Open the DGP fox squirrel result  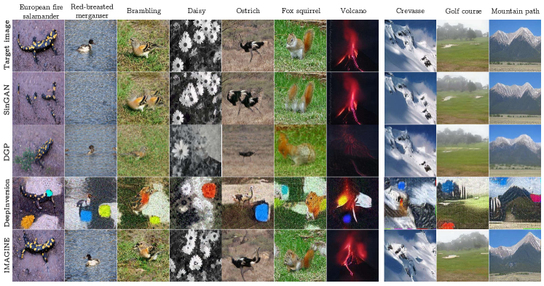301,151
